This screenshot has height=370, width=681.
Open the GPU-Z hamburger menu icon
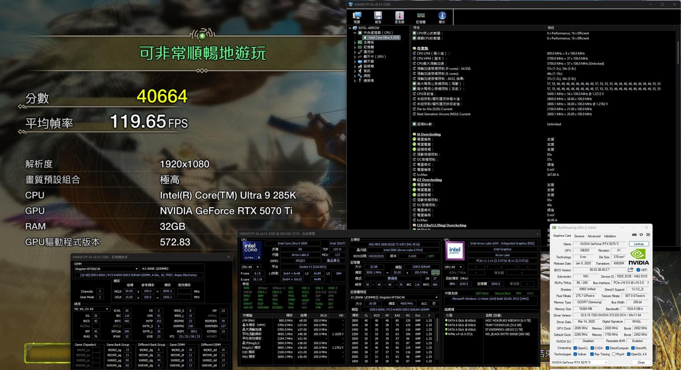pos(648,235)
